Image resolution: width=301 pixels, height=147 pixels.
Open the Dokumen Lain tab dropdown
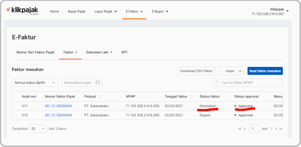point(99,52)
